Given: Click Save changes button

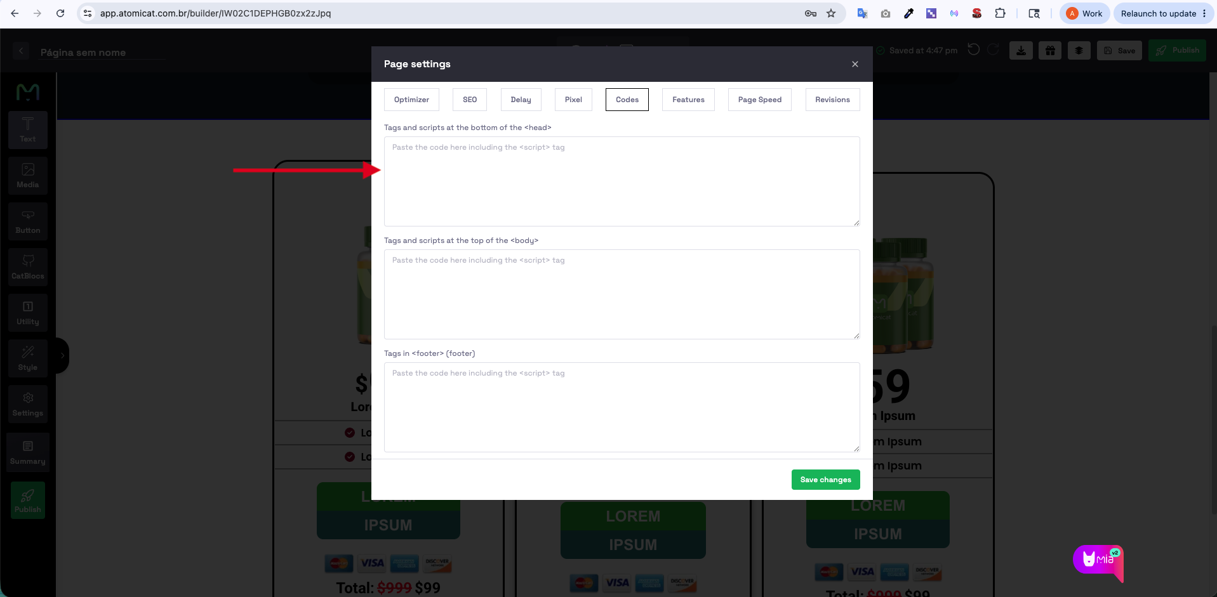Looking at the screenshot, I should [x=826, y=480].
